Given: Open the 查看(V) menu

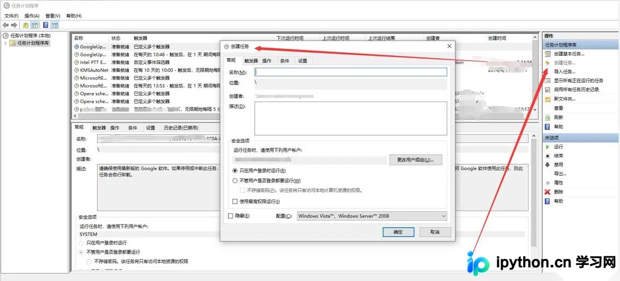Looking at the screenshot, I should [x=53, y=16].
